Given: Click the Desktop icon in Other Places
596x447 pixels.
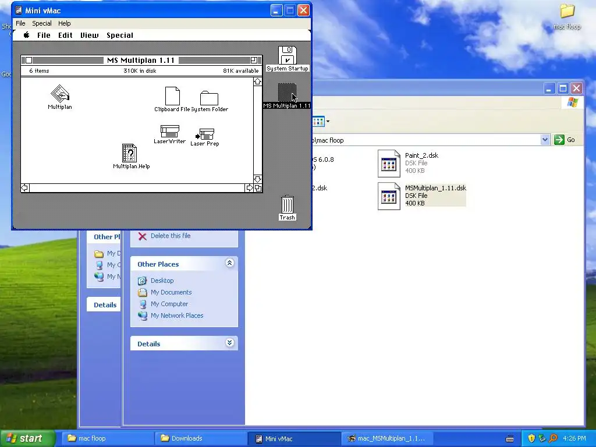Looking at the screenshot, I should [x=143, y=281].
